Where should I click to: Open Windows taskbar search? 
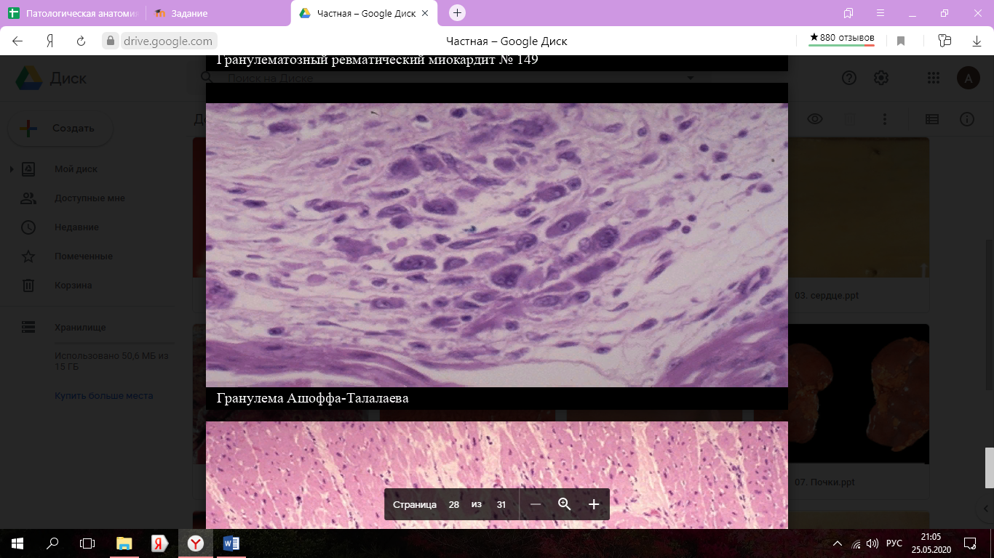52,543
